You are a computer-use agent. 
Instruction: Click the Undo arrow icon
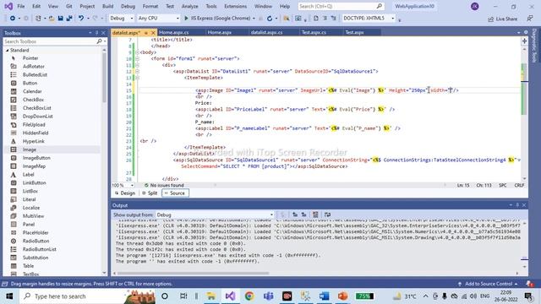[81, 19]
